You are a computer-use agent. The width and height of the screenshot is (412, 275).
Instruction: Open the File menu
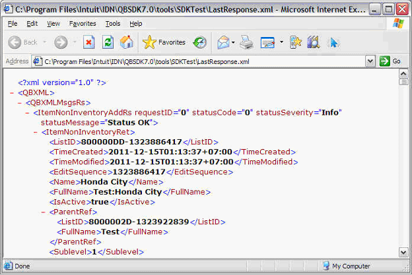click(x=13, y=24)
